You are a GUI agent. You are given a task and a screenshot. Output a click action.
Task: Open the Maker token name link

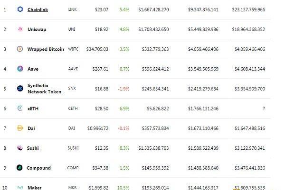(x=34, y=188)
